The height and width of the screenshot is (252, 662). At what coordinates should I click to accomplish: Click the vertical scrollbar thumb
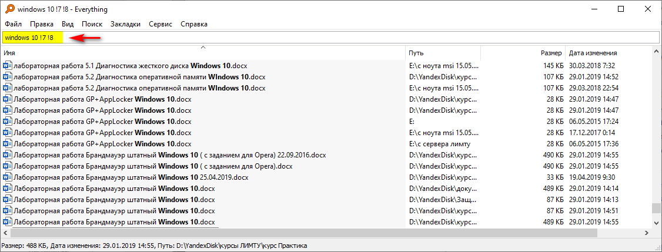click(x=656, y=209)
